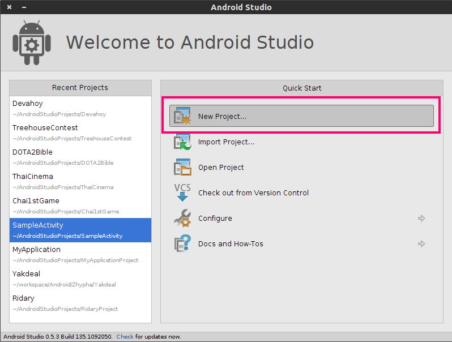This screenshot has width=452, height=342.
Task: Click path ~/AndroidStudioProjects/Chai1stGame
Action: (66, 212)
